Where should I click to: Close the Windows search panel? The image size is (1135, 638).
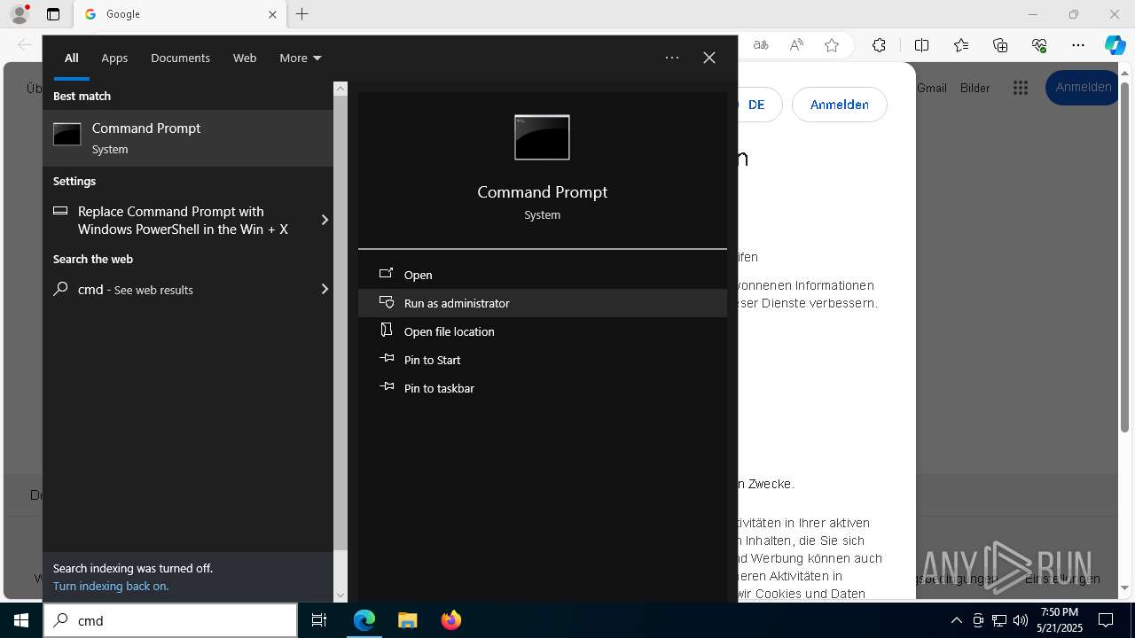point(709,58)
